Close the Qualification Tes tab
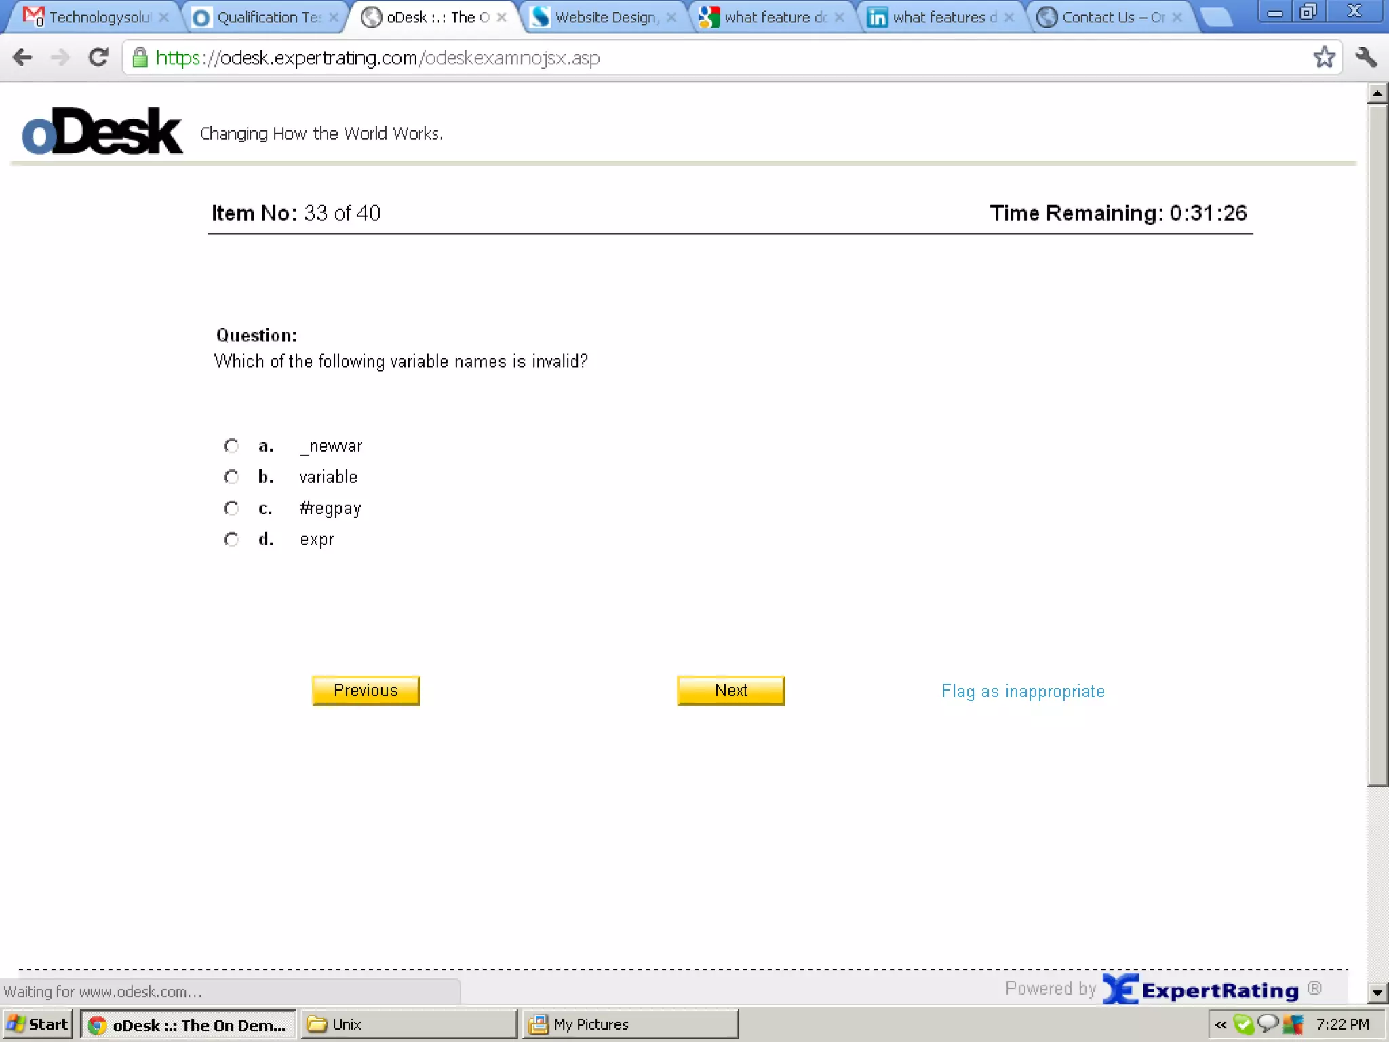1389x1042 pixels. tap(333, 18)
